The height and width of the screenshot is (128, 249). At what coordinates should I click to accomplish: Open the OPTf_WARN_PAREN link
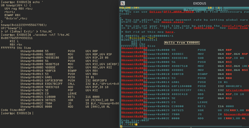click(x=178, y=12)
